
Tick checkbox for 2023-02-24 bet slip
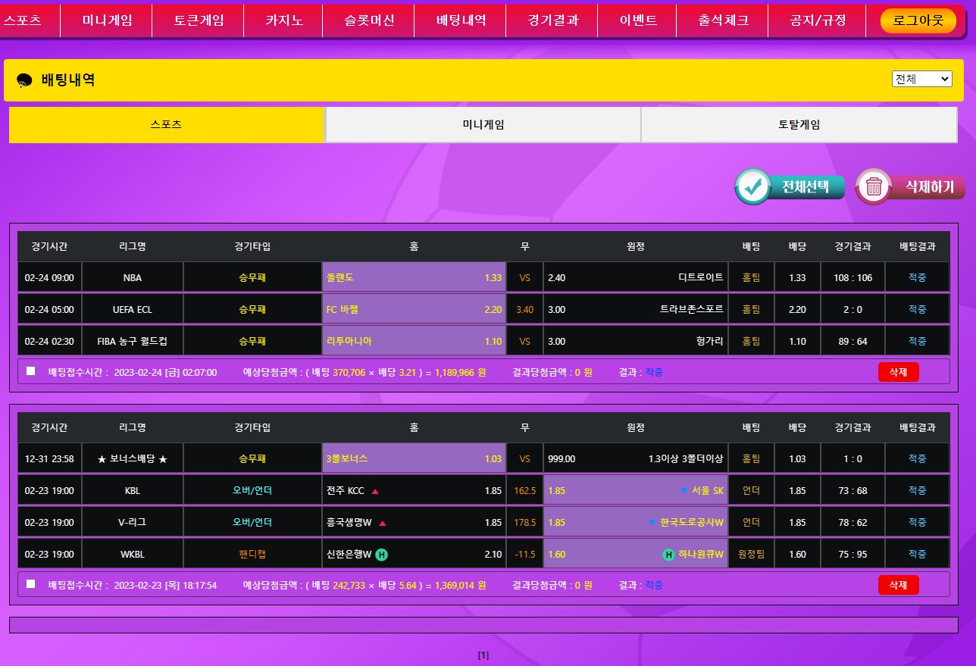coord(30,371)
